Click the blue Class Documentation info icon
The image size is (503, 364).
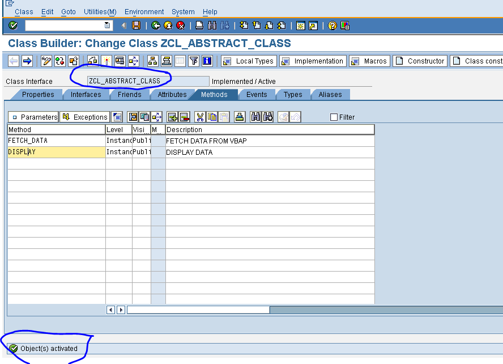pyautogui.click(x=207, y=61)
